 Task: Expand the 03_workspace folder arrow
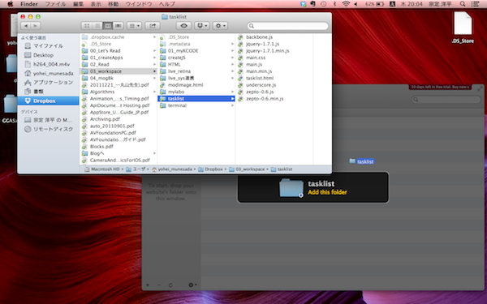[154, 71]
